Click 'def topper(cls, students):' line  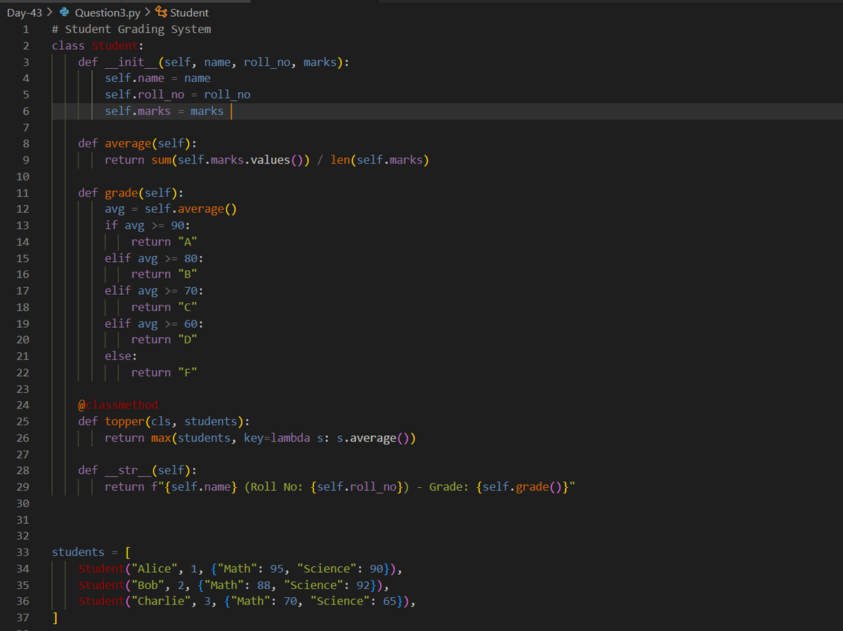pos(164,421)
